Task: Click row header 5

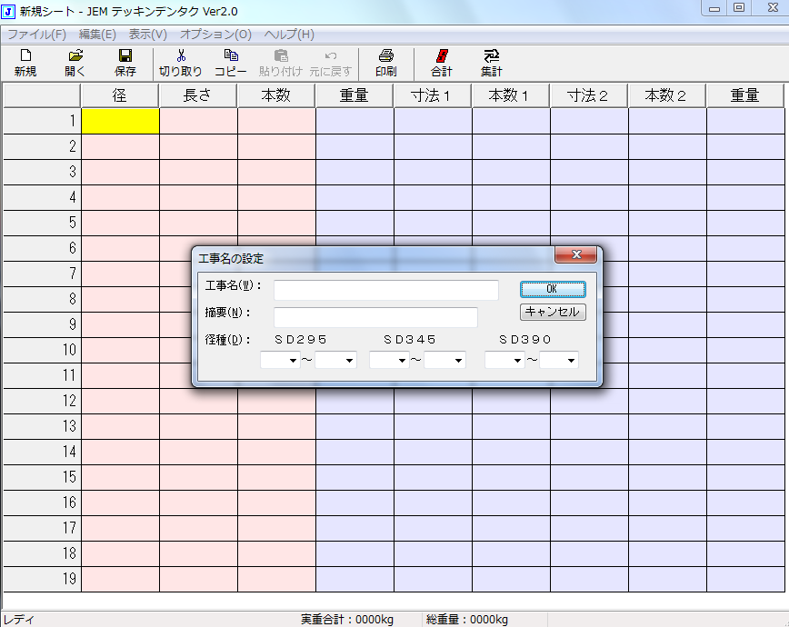Action: (42, 223)
